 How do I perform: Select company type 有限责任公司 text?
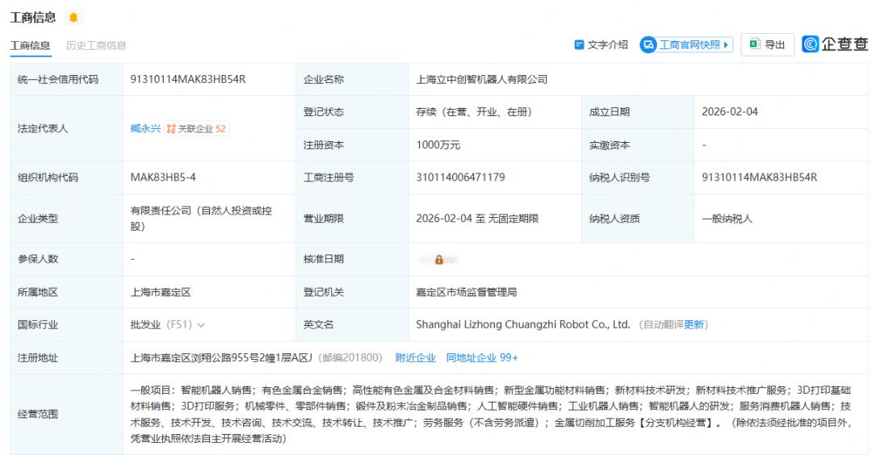click(x=201, y=219)
